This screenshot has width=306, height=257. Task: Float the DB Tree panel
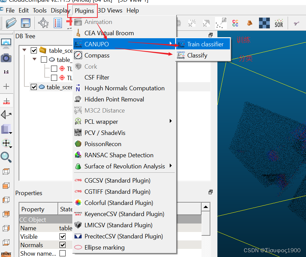point(211,35)
